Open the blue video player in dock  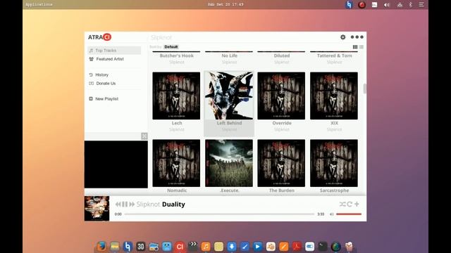pos(257,247)
